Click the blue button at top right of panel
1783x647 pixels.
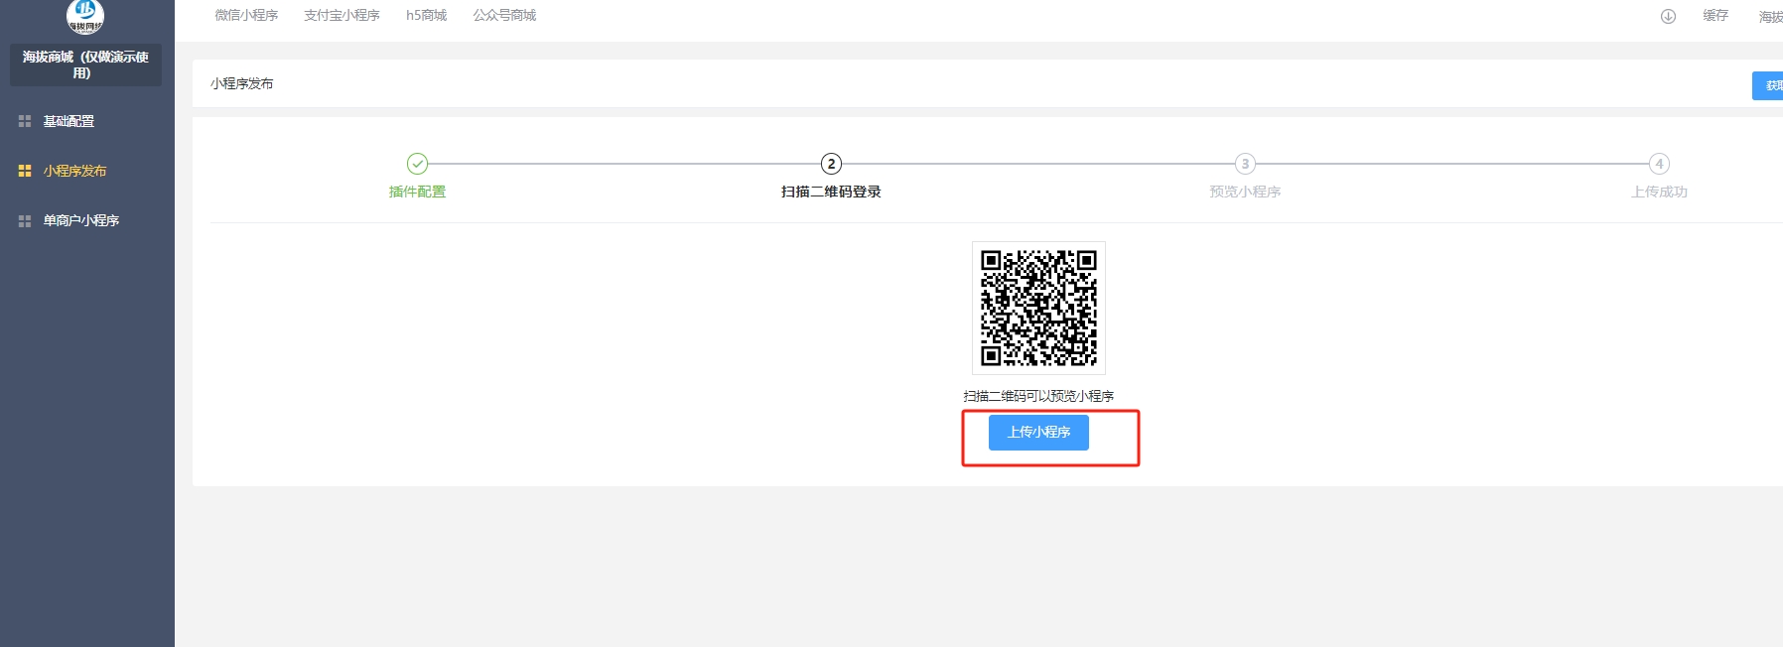(1768, 85)
